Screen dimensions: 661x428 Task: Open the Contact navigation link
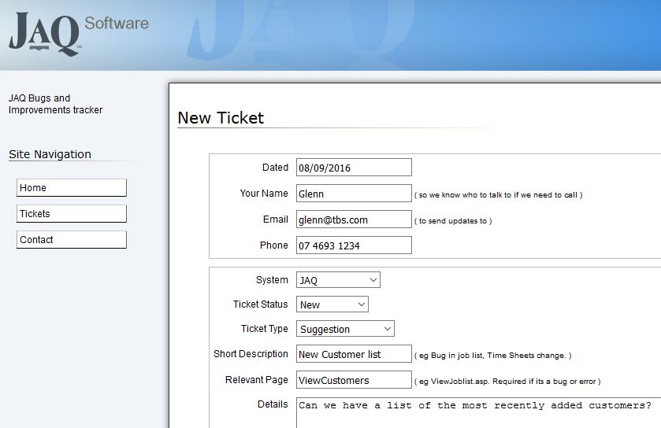(x=71, y=240)
